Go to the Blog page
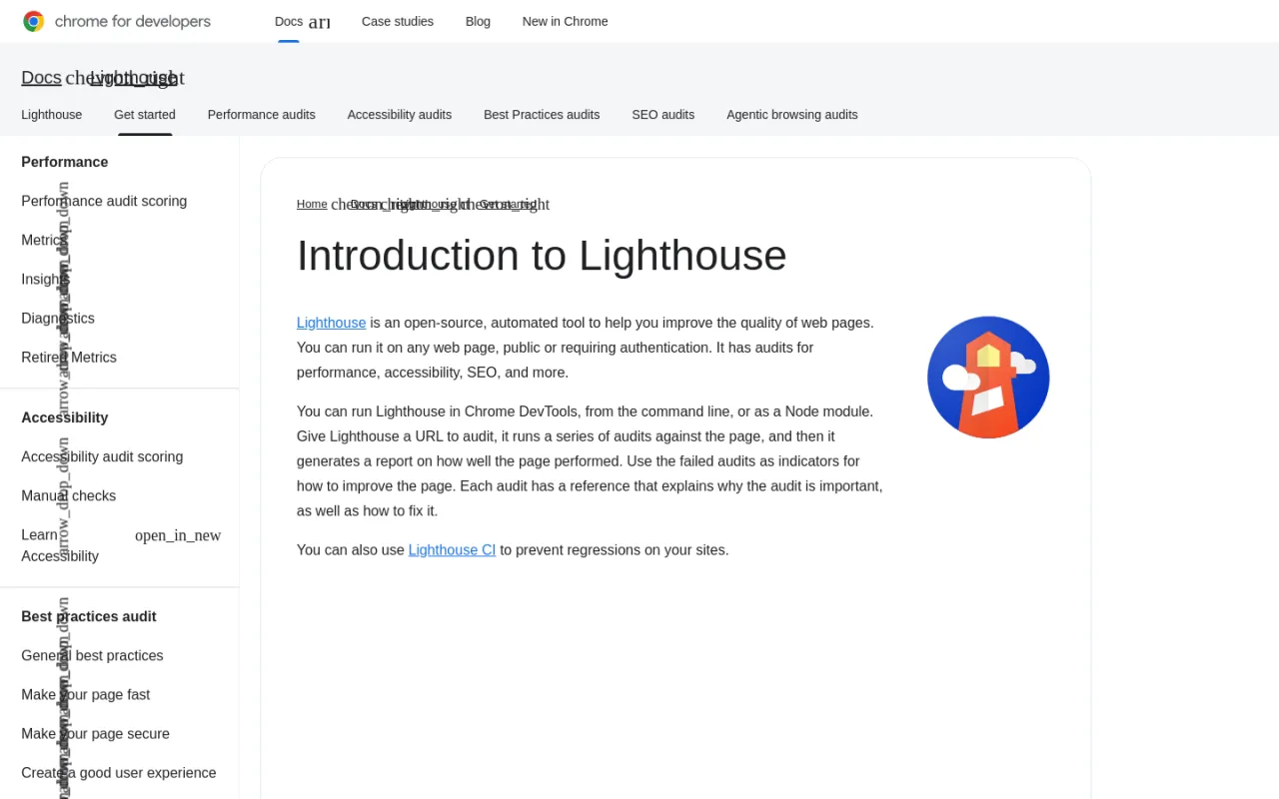1279x799 pixels. [x=478, y=21]
